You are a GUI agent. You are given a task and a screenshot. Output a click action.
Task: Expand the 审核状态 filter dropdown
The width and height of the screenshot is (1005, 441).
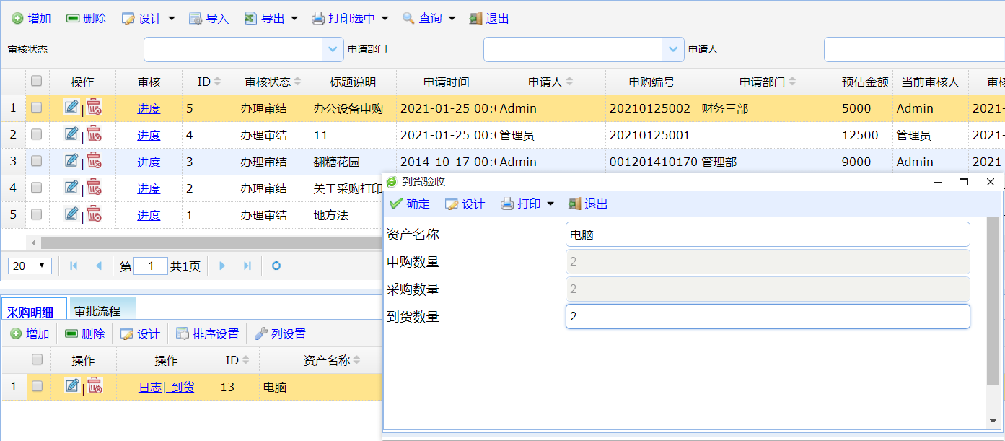[x=331, y=49]
